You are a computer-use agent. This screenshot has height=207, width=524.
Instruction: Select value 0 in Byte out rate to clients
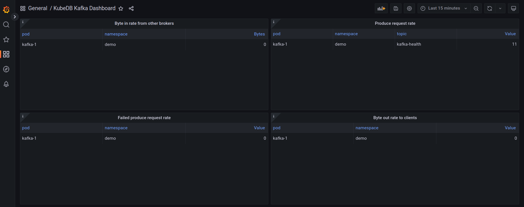(478, 138)
